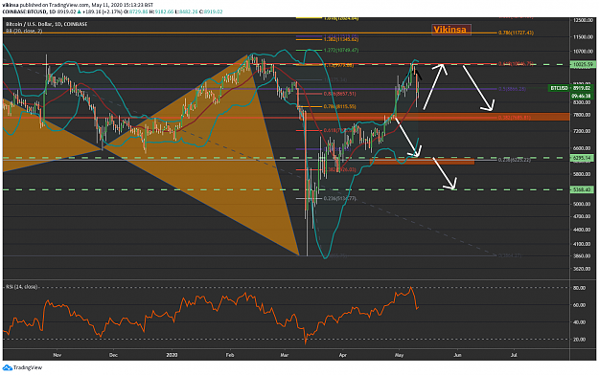Click the 7200.00 price axis value

[582, 131]
